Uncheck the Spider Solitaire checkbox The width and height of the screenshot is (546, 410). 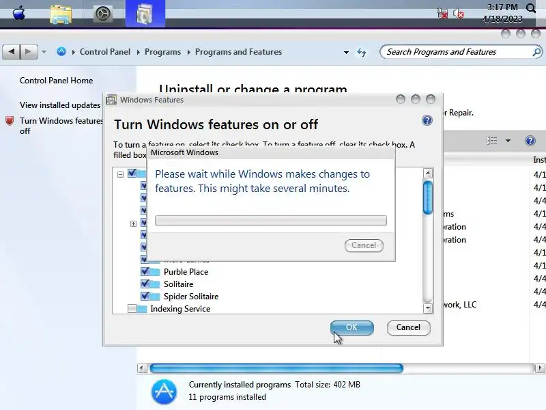click(x=145, y=296)
